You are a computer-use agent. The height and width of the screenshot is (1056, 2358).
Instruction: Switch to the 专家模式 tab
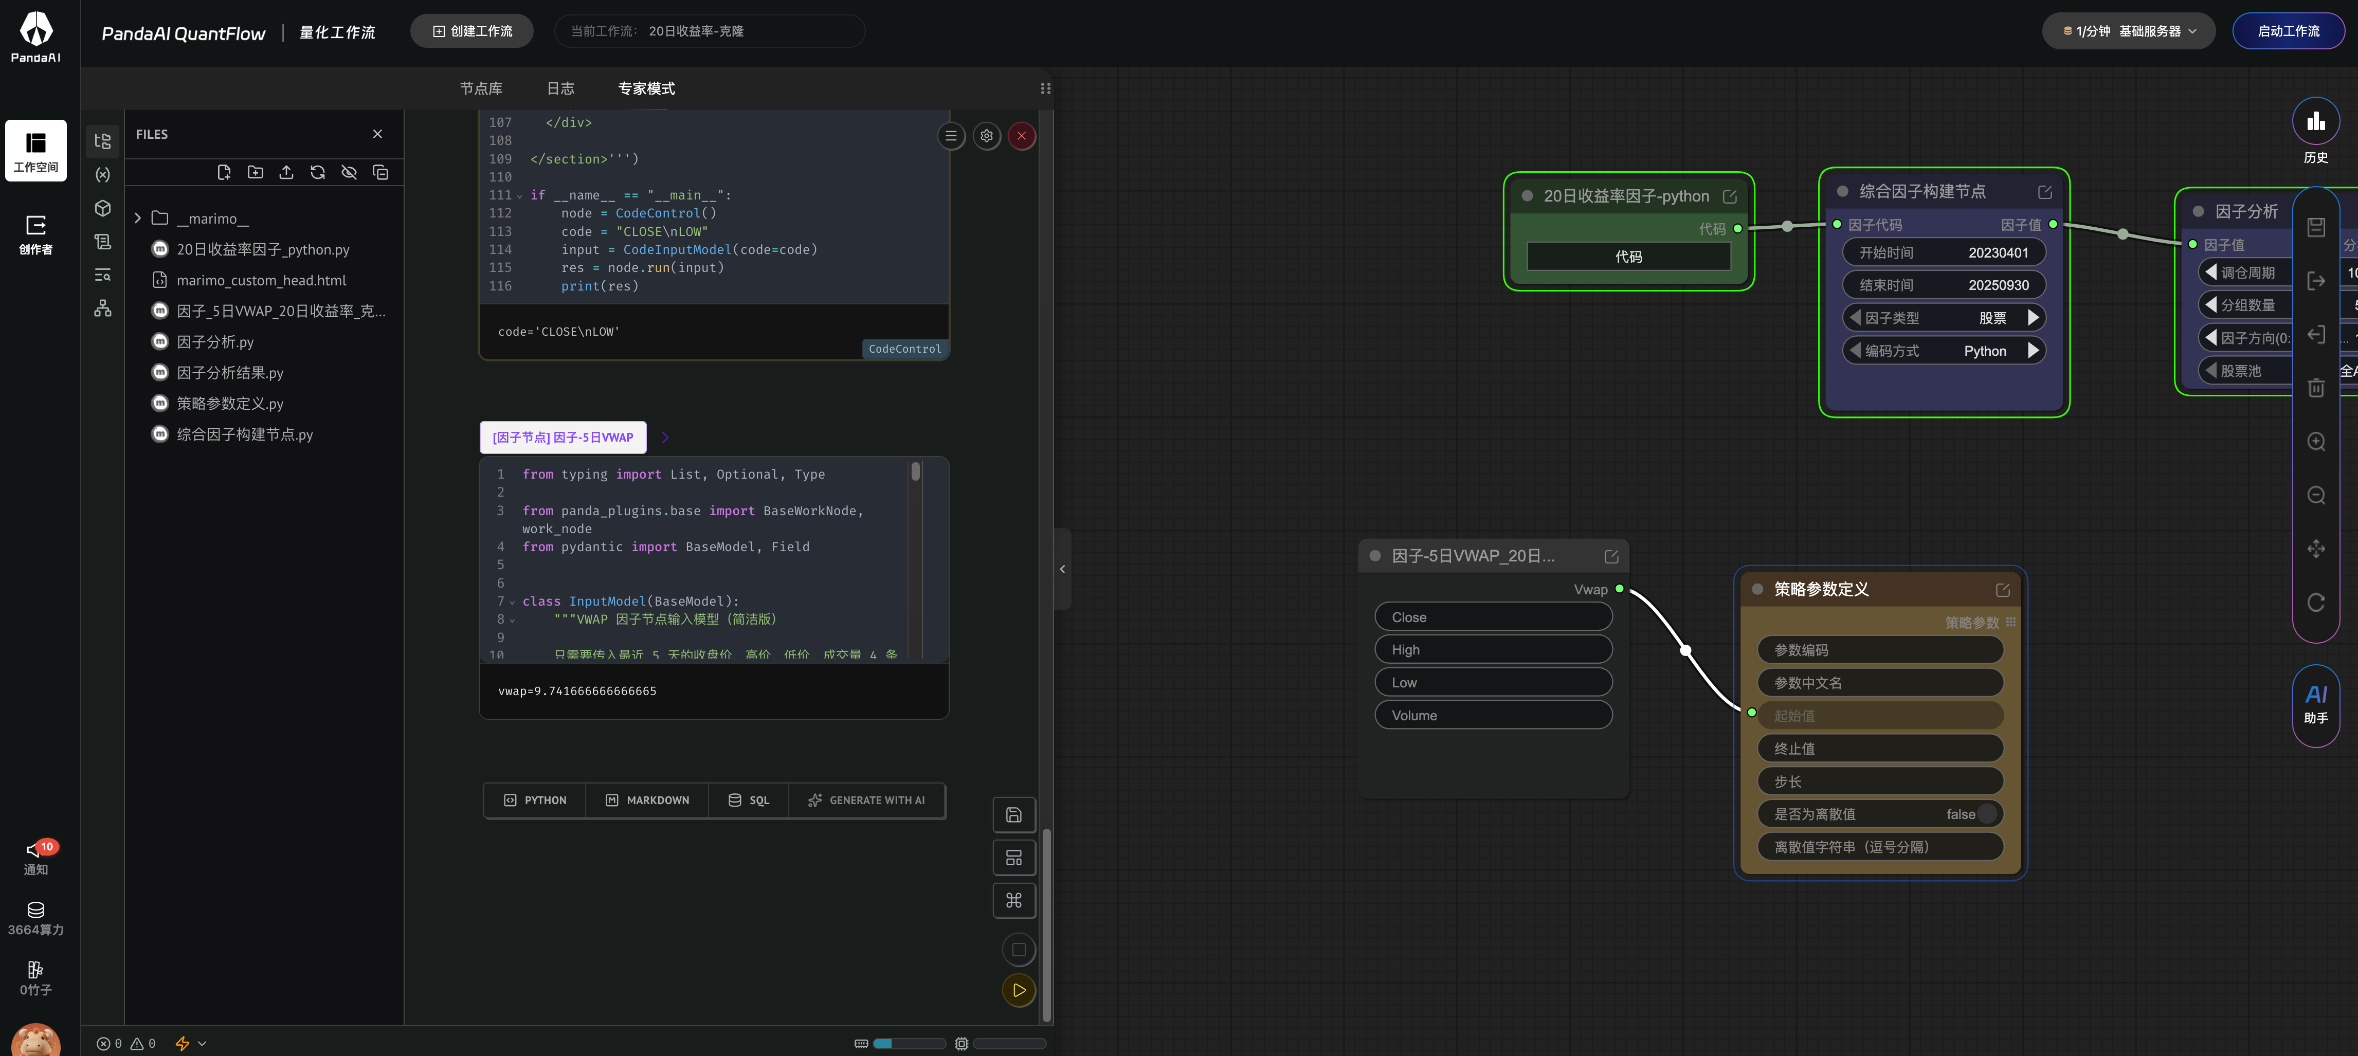point(646,89)
